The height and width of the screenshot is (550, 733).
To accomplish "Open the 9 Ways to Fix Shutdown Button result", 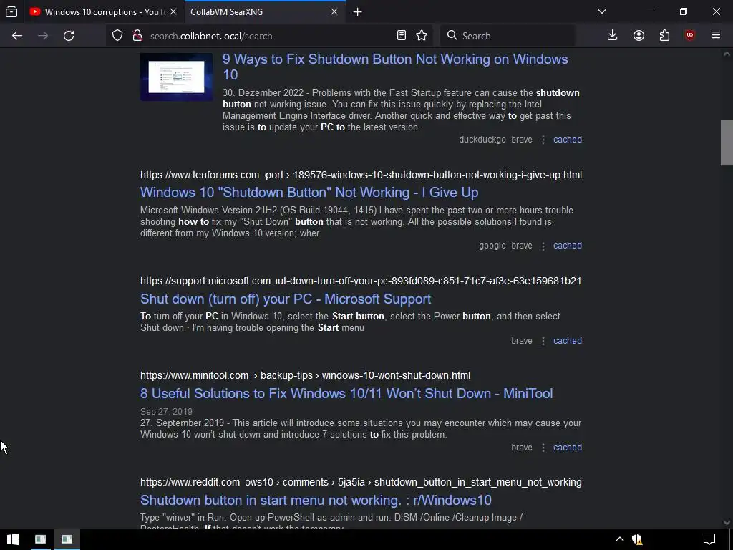I will point(395,67).
